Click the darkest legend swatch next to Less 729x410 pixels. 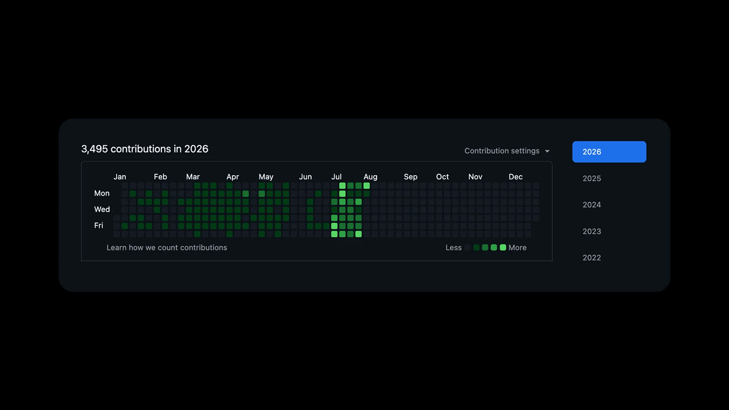467,248
